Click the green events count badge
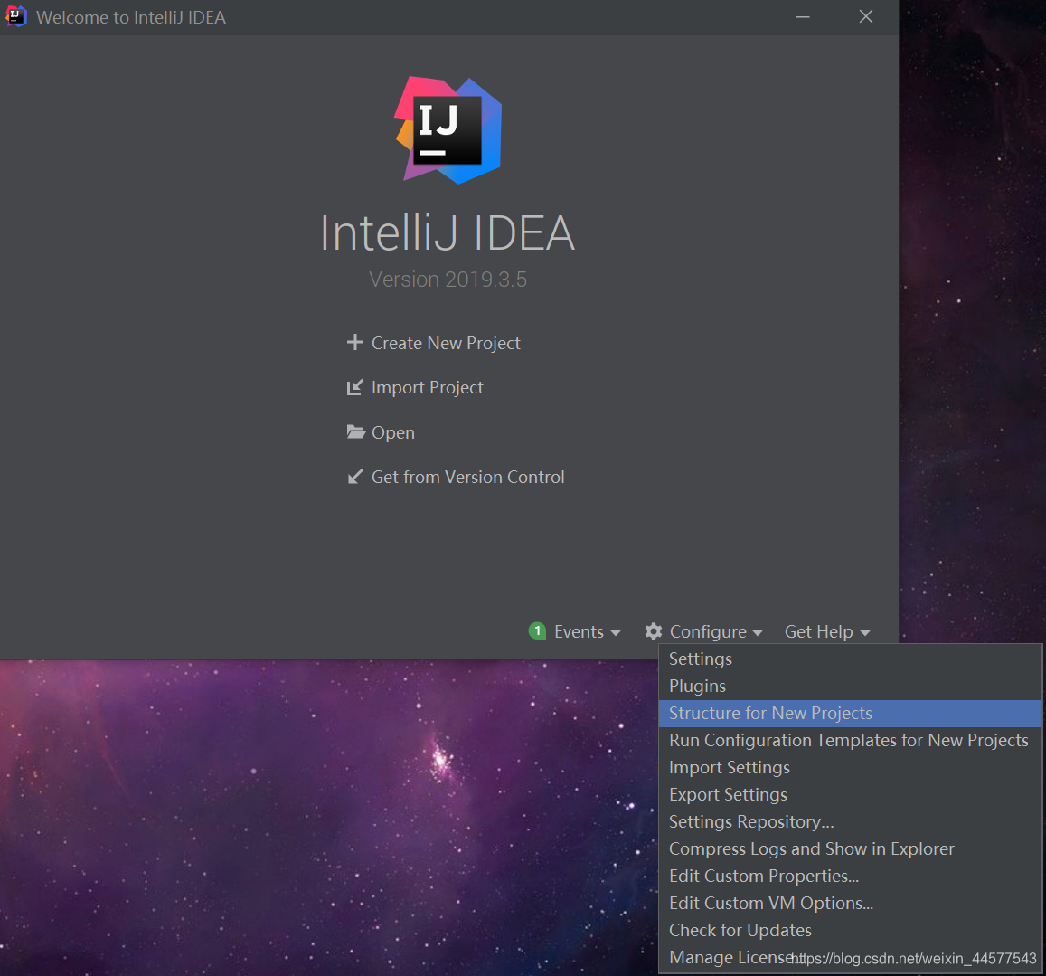The height and width of the screenshot is (976, 1046). coord(538,630)
